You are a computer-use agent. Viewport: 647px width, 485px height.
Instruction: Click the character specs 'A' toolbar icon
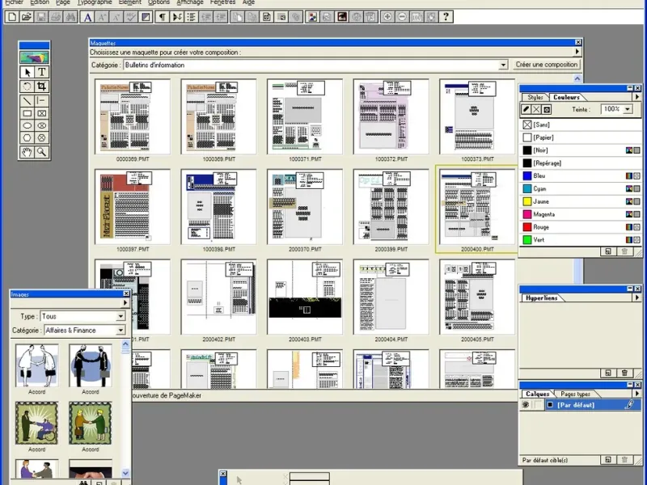coord(87,17)
